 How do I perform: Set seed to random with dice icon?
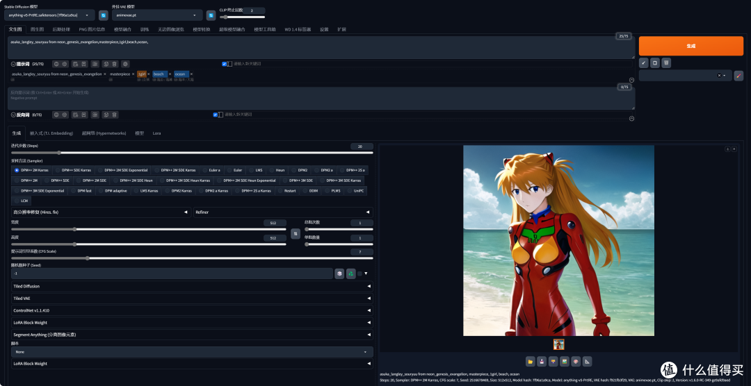click(339, 274)
